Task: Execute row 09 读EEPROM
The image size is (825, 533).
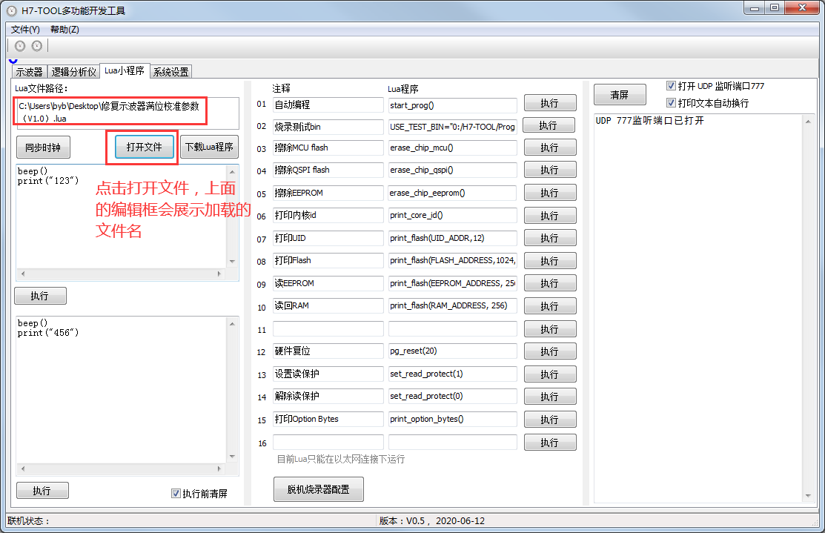Action: click(x=550, y=283)
